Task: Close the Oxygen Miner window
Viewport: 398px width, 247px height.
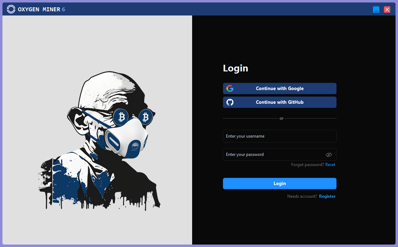Action: [x=387, y=9]
